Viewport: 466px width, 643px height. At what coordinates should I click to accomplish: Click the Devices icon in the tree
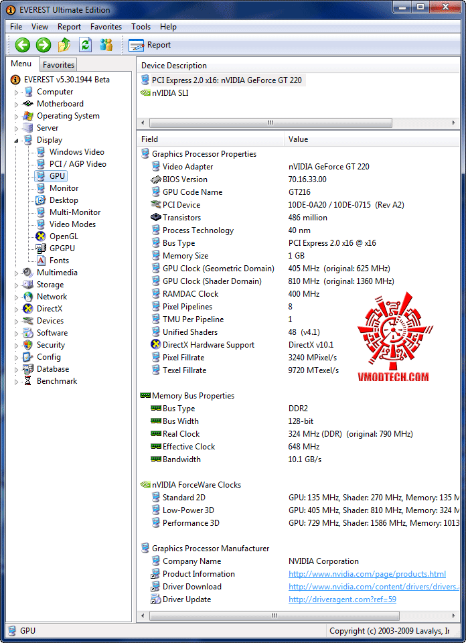[28, 321]
